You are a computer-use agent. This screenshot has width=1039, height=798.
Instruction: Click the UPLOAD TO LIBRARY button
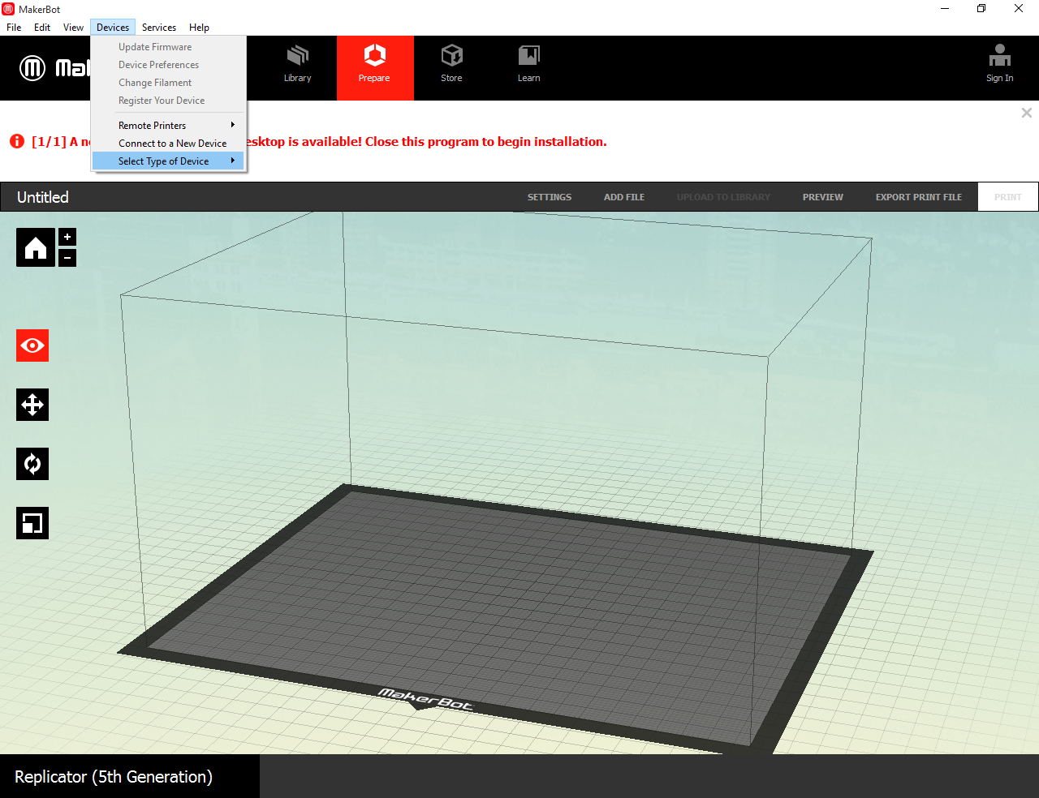(723, 197)
